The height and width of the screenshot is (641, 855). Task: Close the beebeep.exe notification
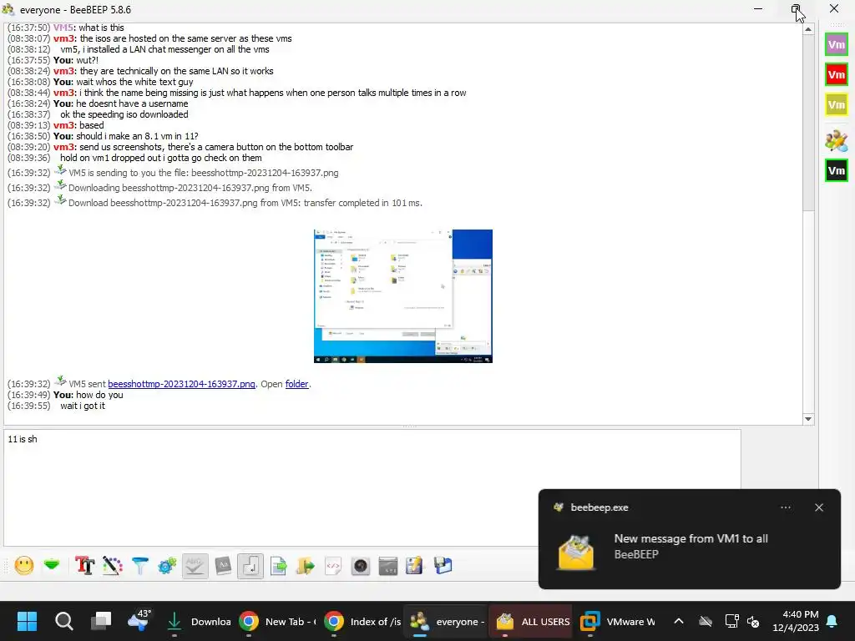click(819, 507)
